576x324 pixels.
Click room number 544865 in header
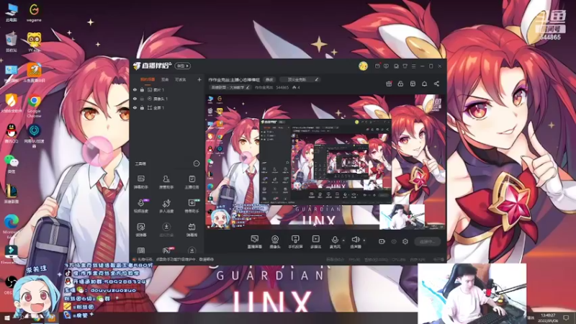282,87
